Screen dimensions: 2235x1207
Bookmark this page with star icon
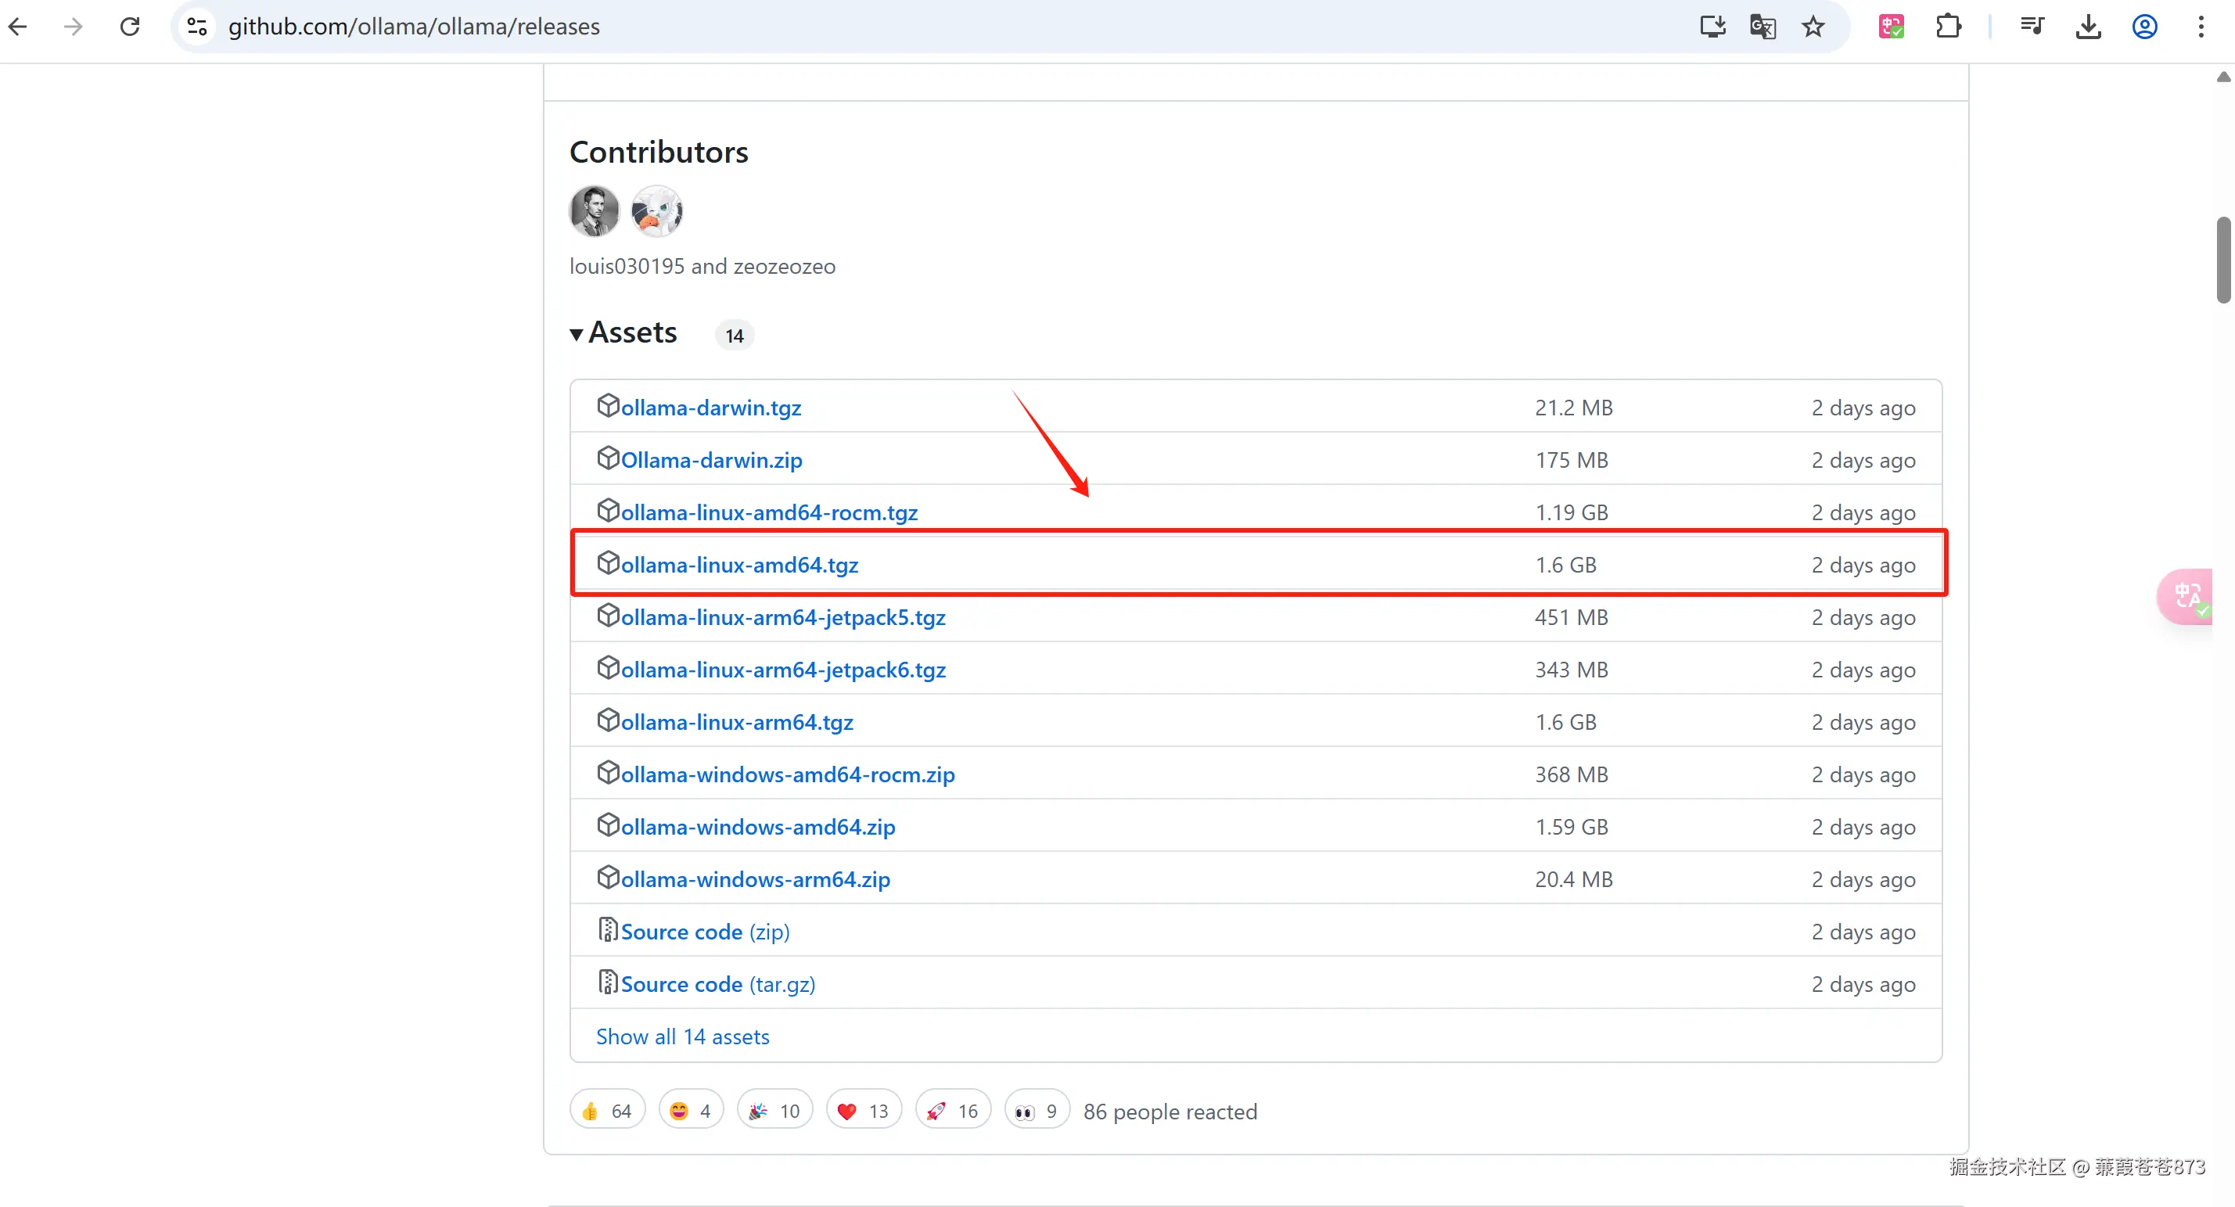(1813, 27)
